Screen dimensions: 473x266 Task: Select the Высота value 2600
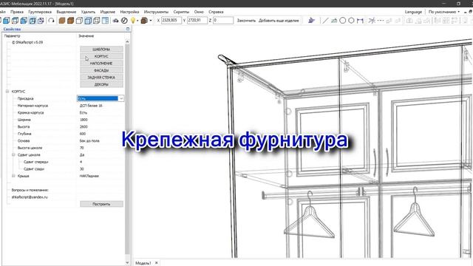pyautogui.click(x=84, y=126)
